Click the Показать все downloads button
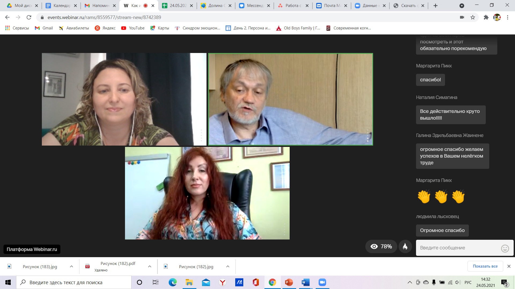 pyautogui.click(x=485, y=266)
